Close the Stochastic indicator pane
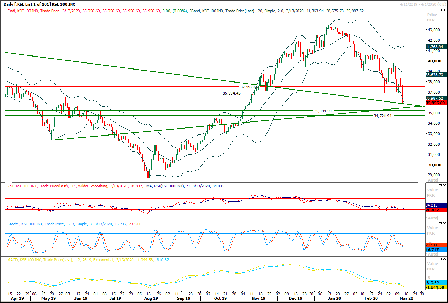This screenshot has height=303, width=448. (444, 223)
